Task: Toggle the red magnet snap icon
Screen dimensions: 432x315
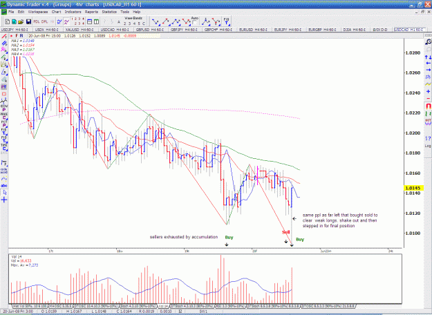Action: click(x=428, y=106)
